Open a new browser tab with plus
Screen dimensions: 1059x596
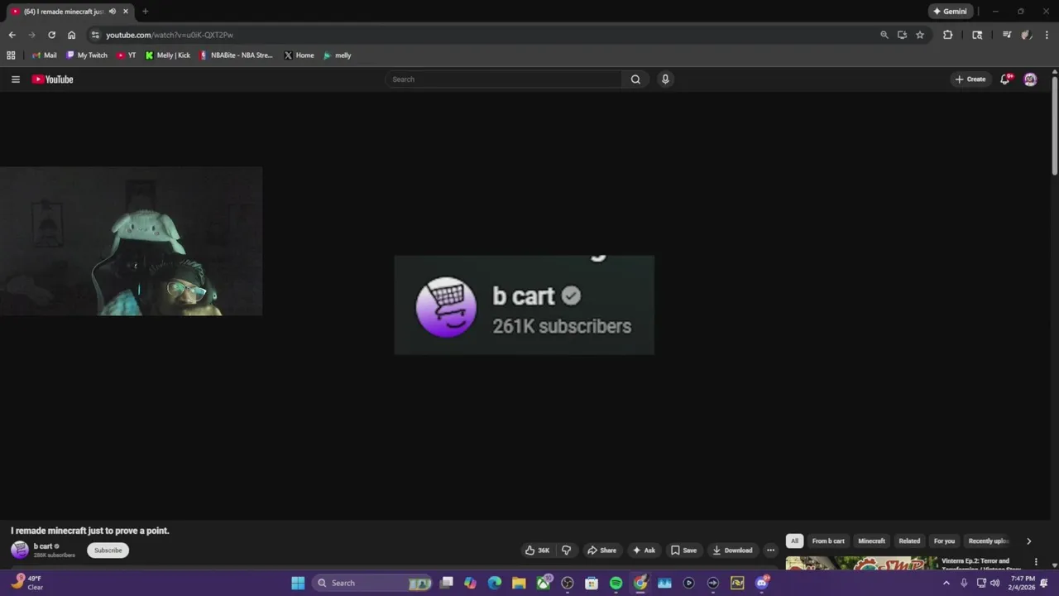click(145, 12)
